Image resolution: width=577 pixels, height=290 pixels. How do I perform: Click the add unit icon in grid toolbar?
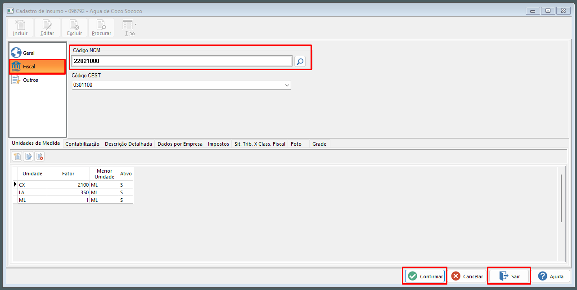[17, 156]
